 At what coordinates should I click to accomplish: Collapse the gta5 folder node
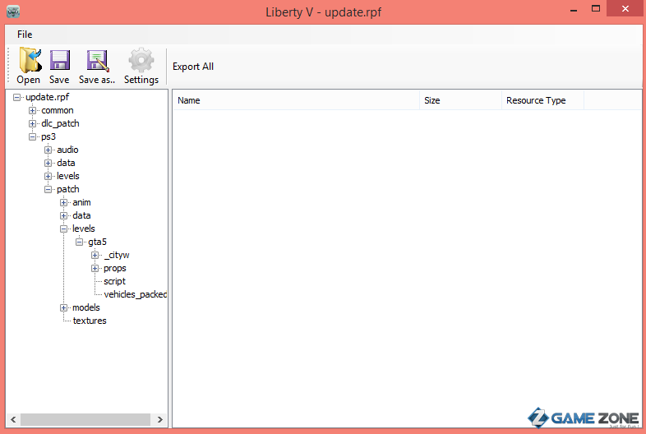pos(80,242)
